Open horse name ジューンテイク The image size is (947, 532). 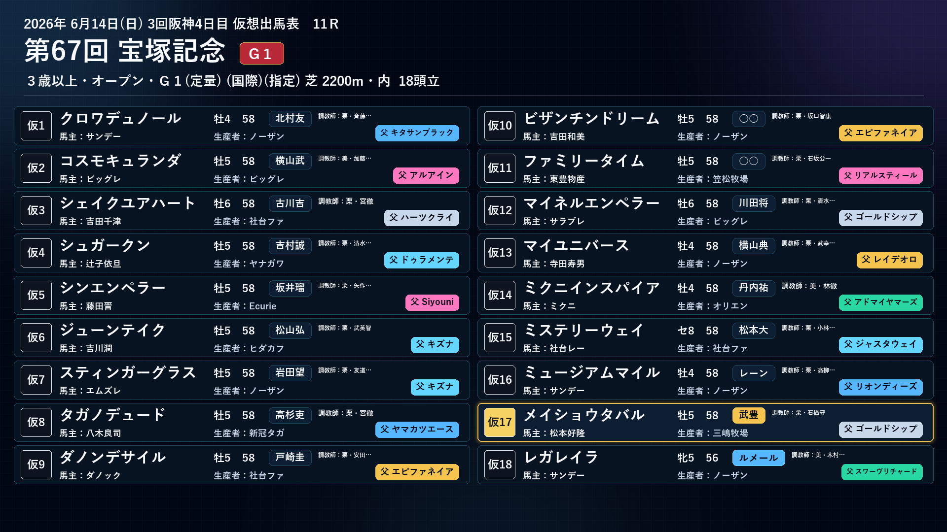(112, 330)
